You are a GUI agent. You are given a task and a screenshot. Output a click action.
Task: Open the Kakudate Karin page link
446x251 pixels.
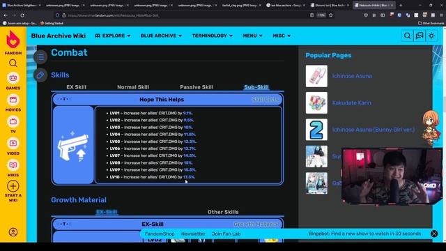(x=351, y=102)
